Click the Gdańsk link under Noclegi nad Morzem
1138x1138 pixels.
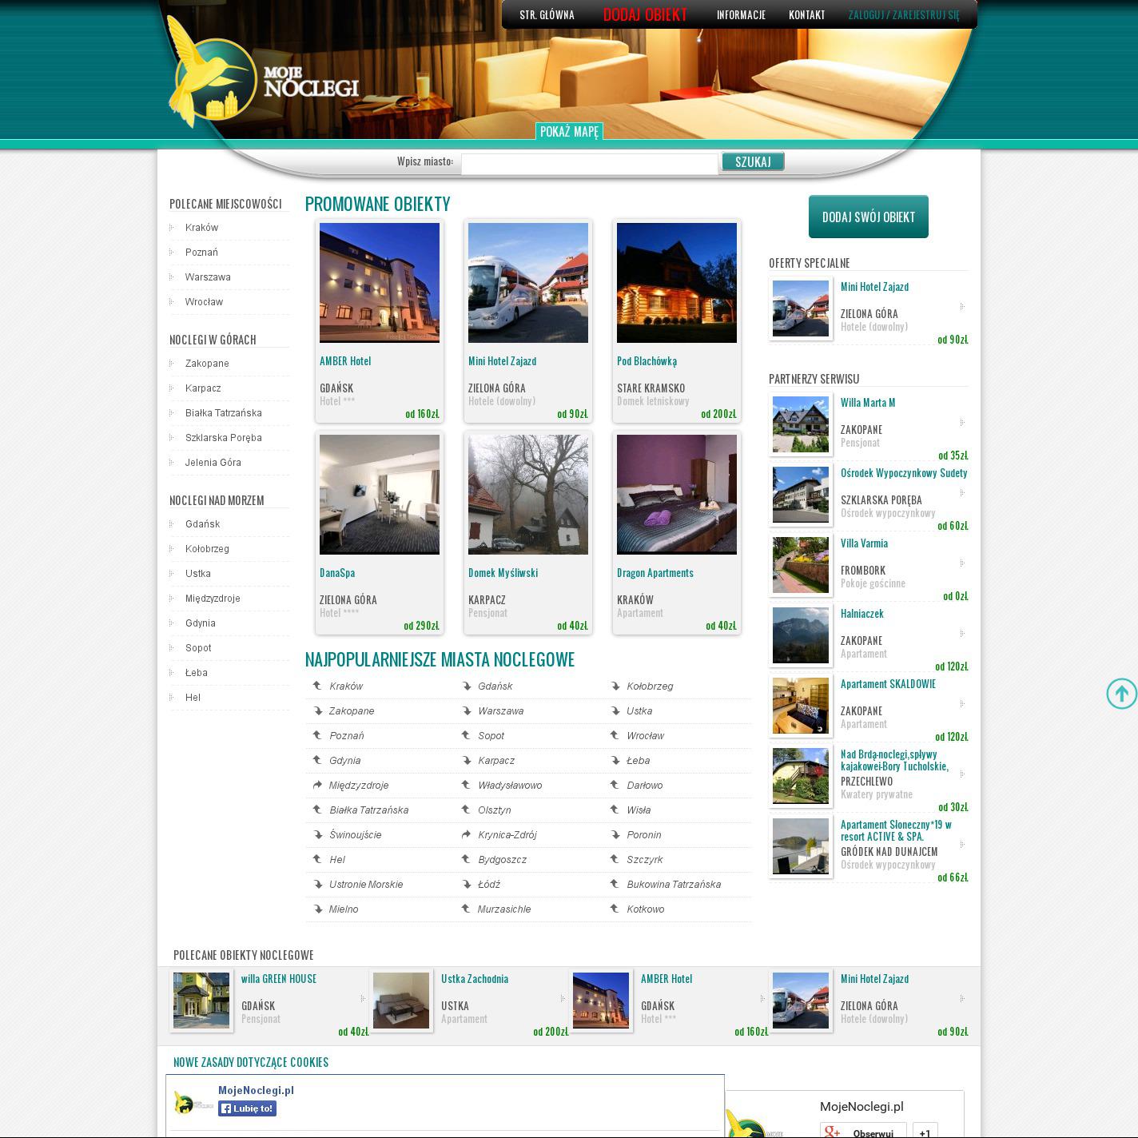point(202,524)
